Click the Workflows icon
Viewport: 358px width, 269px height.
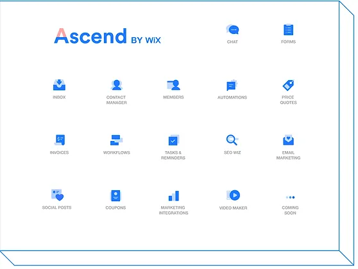(x=116, y=140)
